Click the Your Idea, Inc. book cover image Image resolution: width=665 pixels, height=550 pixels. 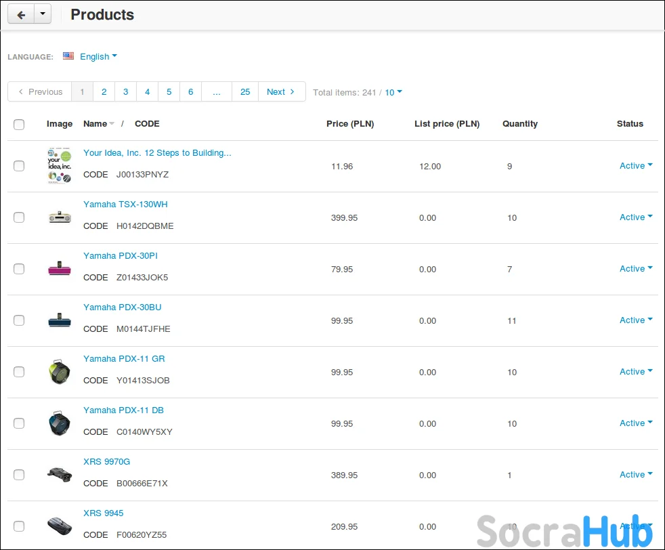point(59,166)
